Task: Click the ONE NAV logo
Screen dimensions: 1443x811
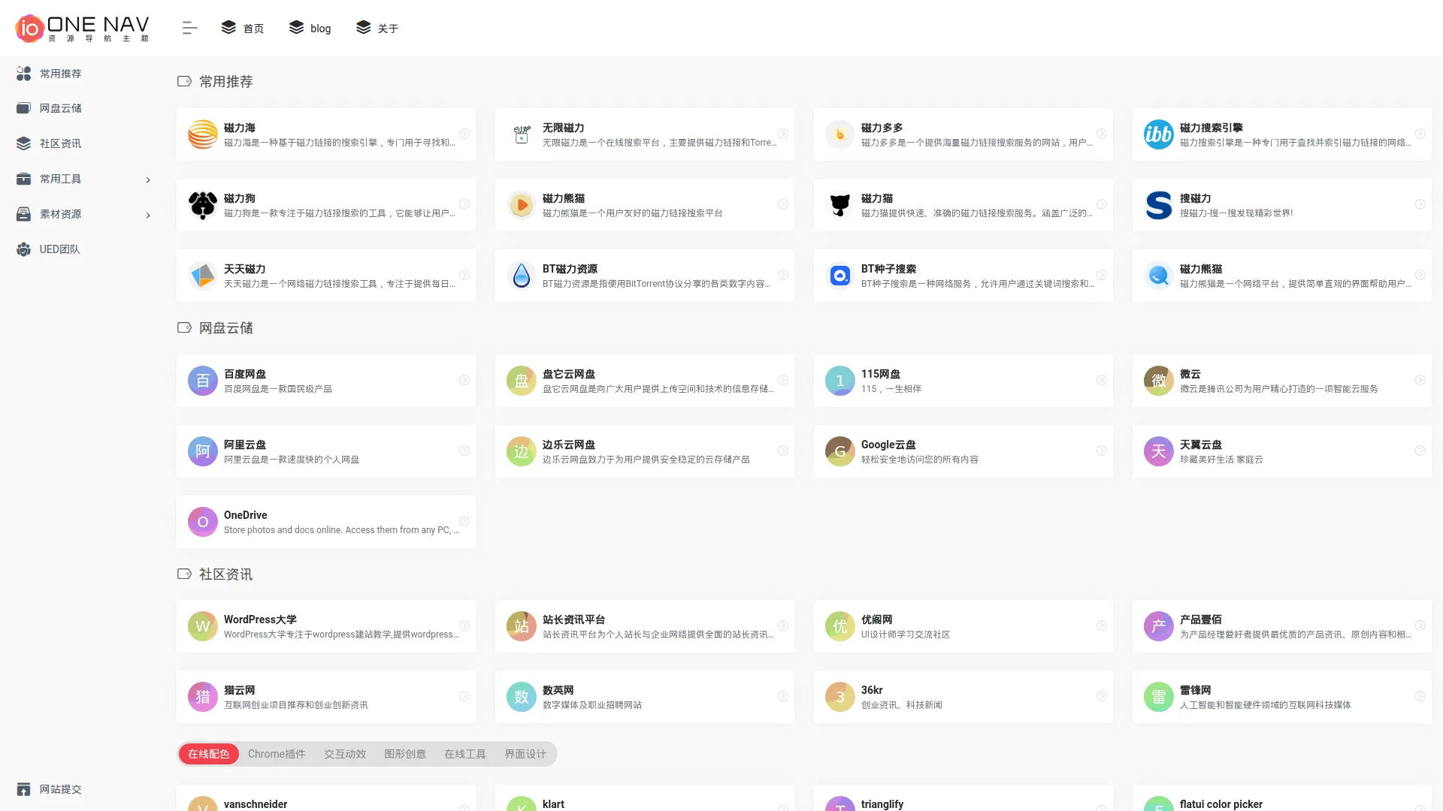Action: 83,28
